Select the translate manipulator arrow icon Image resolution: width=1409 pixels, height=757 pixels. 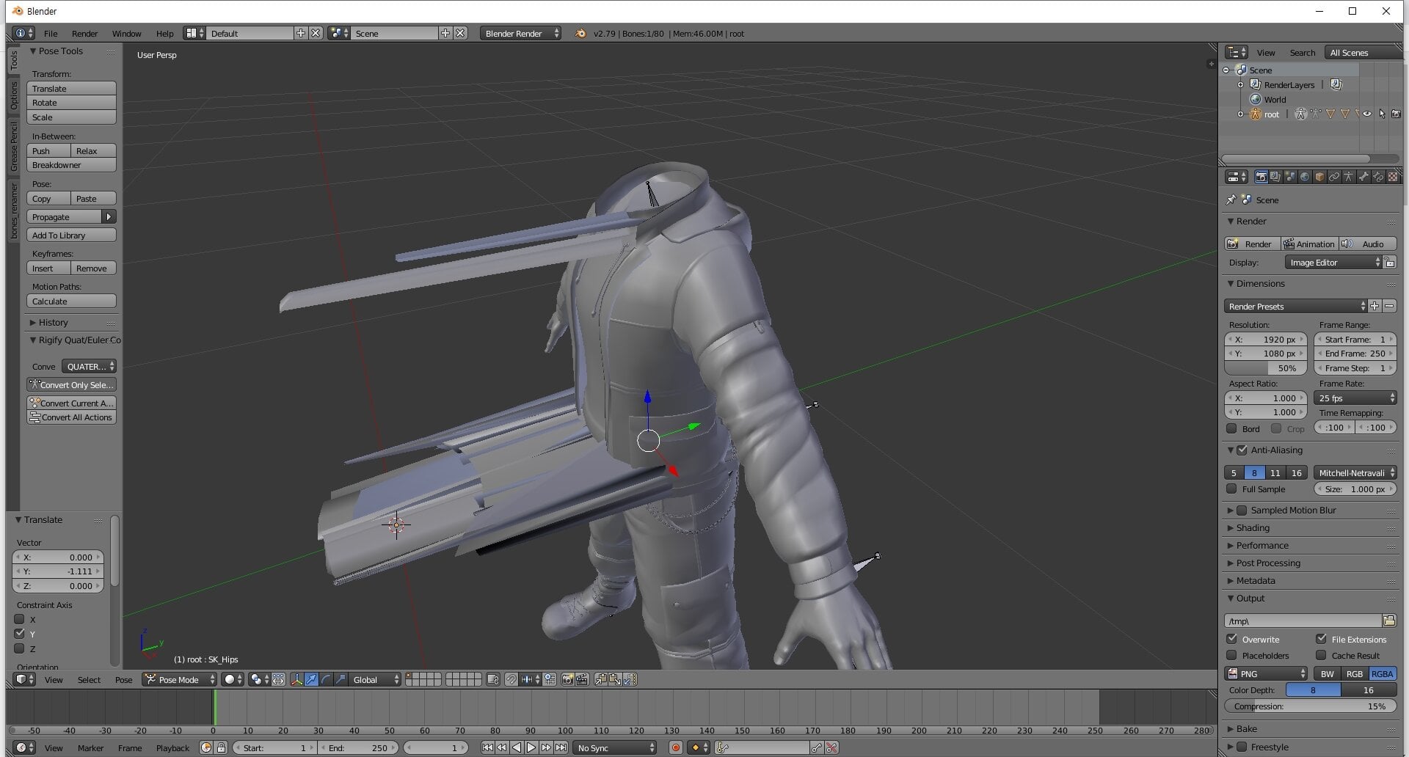311,679
